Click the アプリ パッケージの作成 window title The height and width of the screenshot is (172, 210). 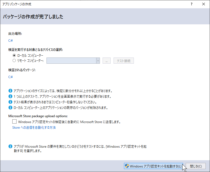(17, 4)
